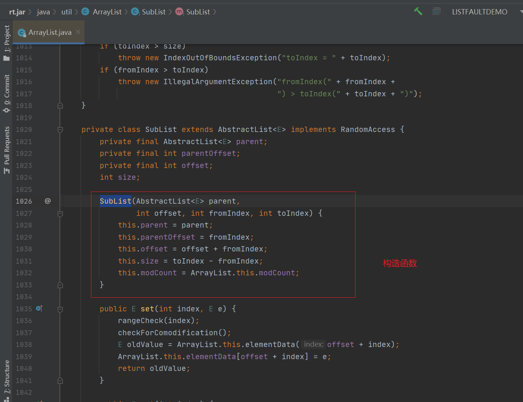Close the ArrayList.java tab
This screenshot has height=402, width=523.
pos(78,32)
